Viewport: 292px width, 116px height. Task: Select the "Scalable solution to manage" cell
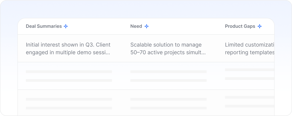pyautogui.click(x=168, y=49)
